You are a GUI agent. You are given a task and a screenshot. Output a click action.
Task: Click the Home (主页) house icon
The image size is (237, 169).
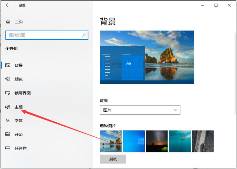pyautogui.click(x=8, y=22)
